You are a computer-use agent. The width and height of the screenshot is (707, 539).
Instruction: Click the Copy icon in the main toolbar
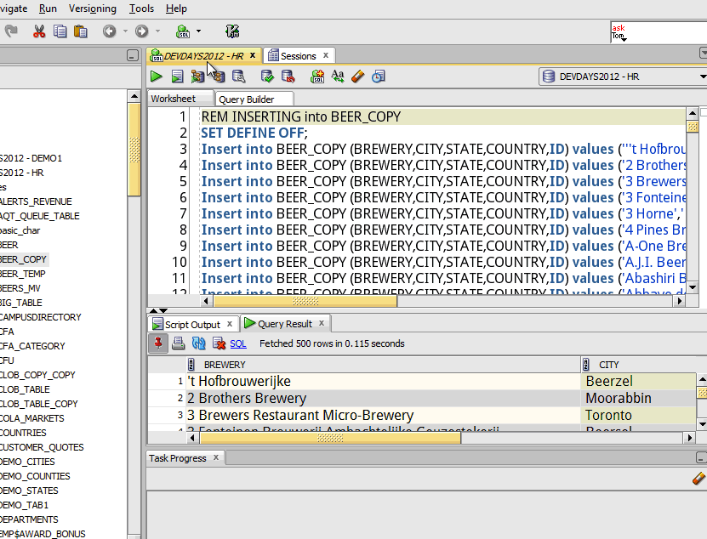[x=60, y=31]
